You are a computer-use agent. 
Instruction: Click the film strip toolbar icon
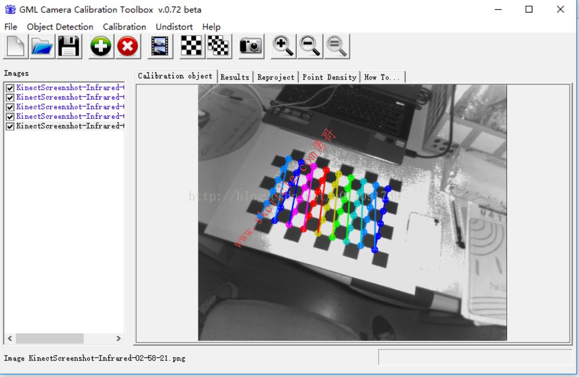tap(160, 47)
